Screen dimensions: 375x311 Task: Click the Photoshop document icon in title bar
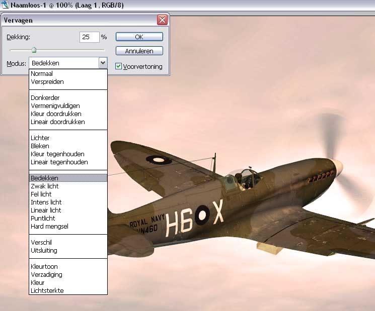point(5,5)
